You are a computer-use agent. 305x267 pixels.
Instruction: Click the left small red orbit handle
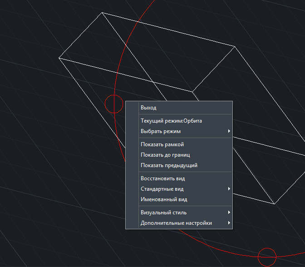(x=114, y=104)
